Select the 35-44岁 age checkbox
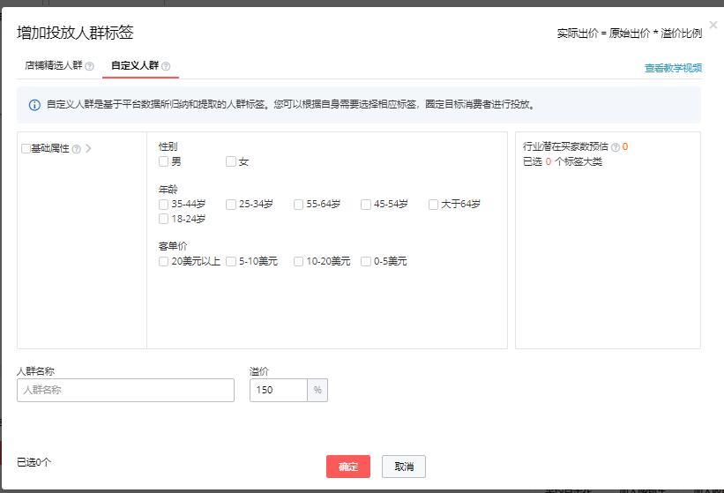Image resolution: width=724 pixels, height=493 pixels. [163, 205]
